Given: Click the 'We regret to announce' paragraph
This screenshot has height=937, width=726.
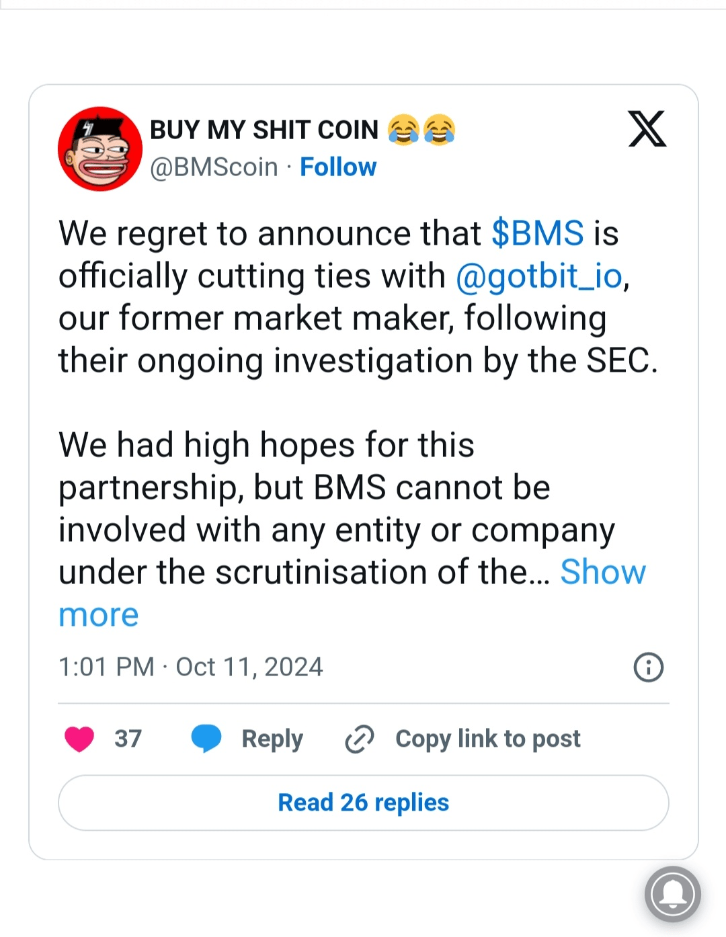Looking at the screenshot, I should tap(336, 318).
